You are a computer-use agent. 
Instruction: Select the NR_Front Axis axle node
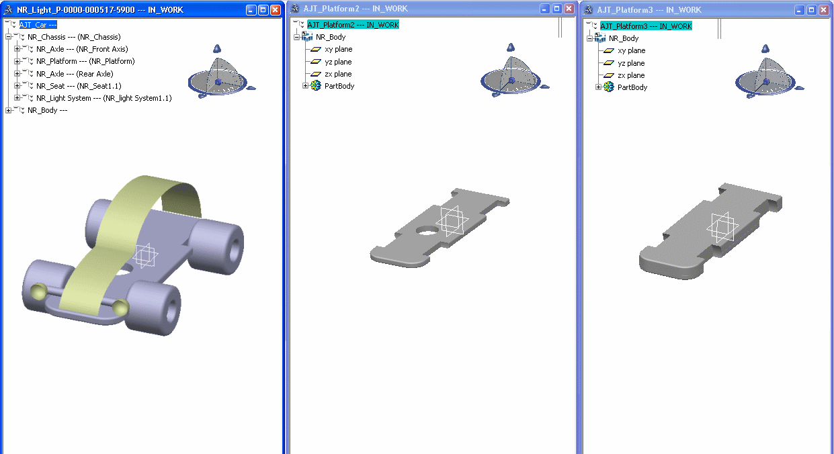coord(82,49)
